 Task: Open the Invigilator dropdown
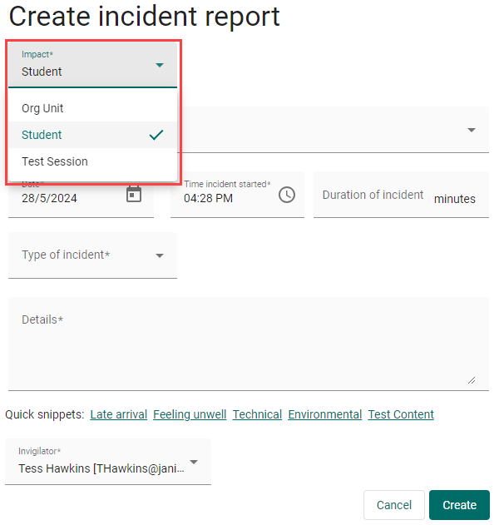(194, 463)
